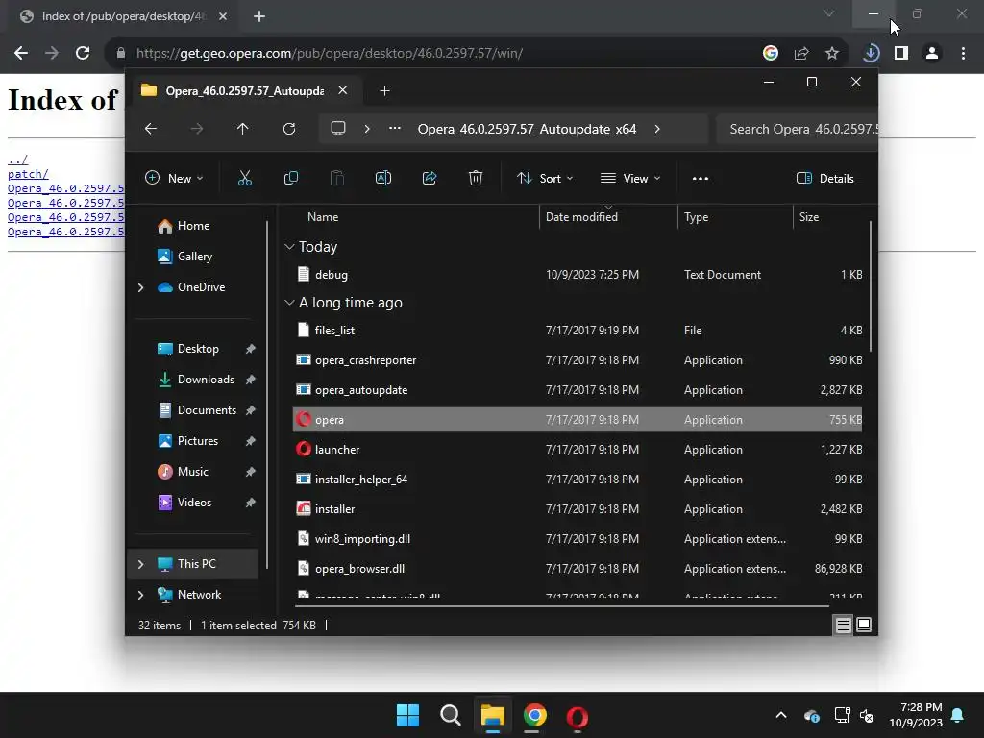Add a new File Explorer tab
Screen dimensions: 984x738
coord(384,91)
